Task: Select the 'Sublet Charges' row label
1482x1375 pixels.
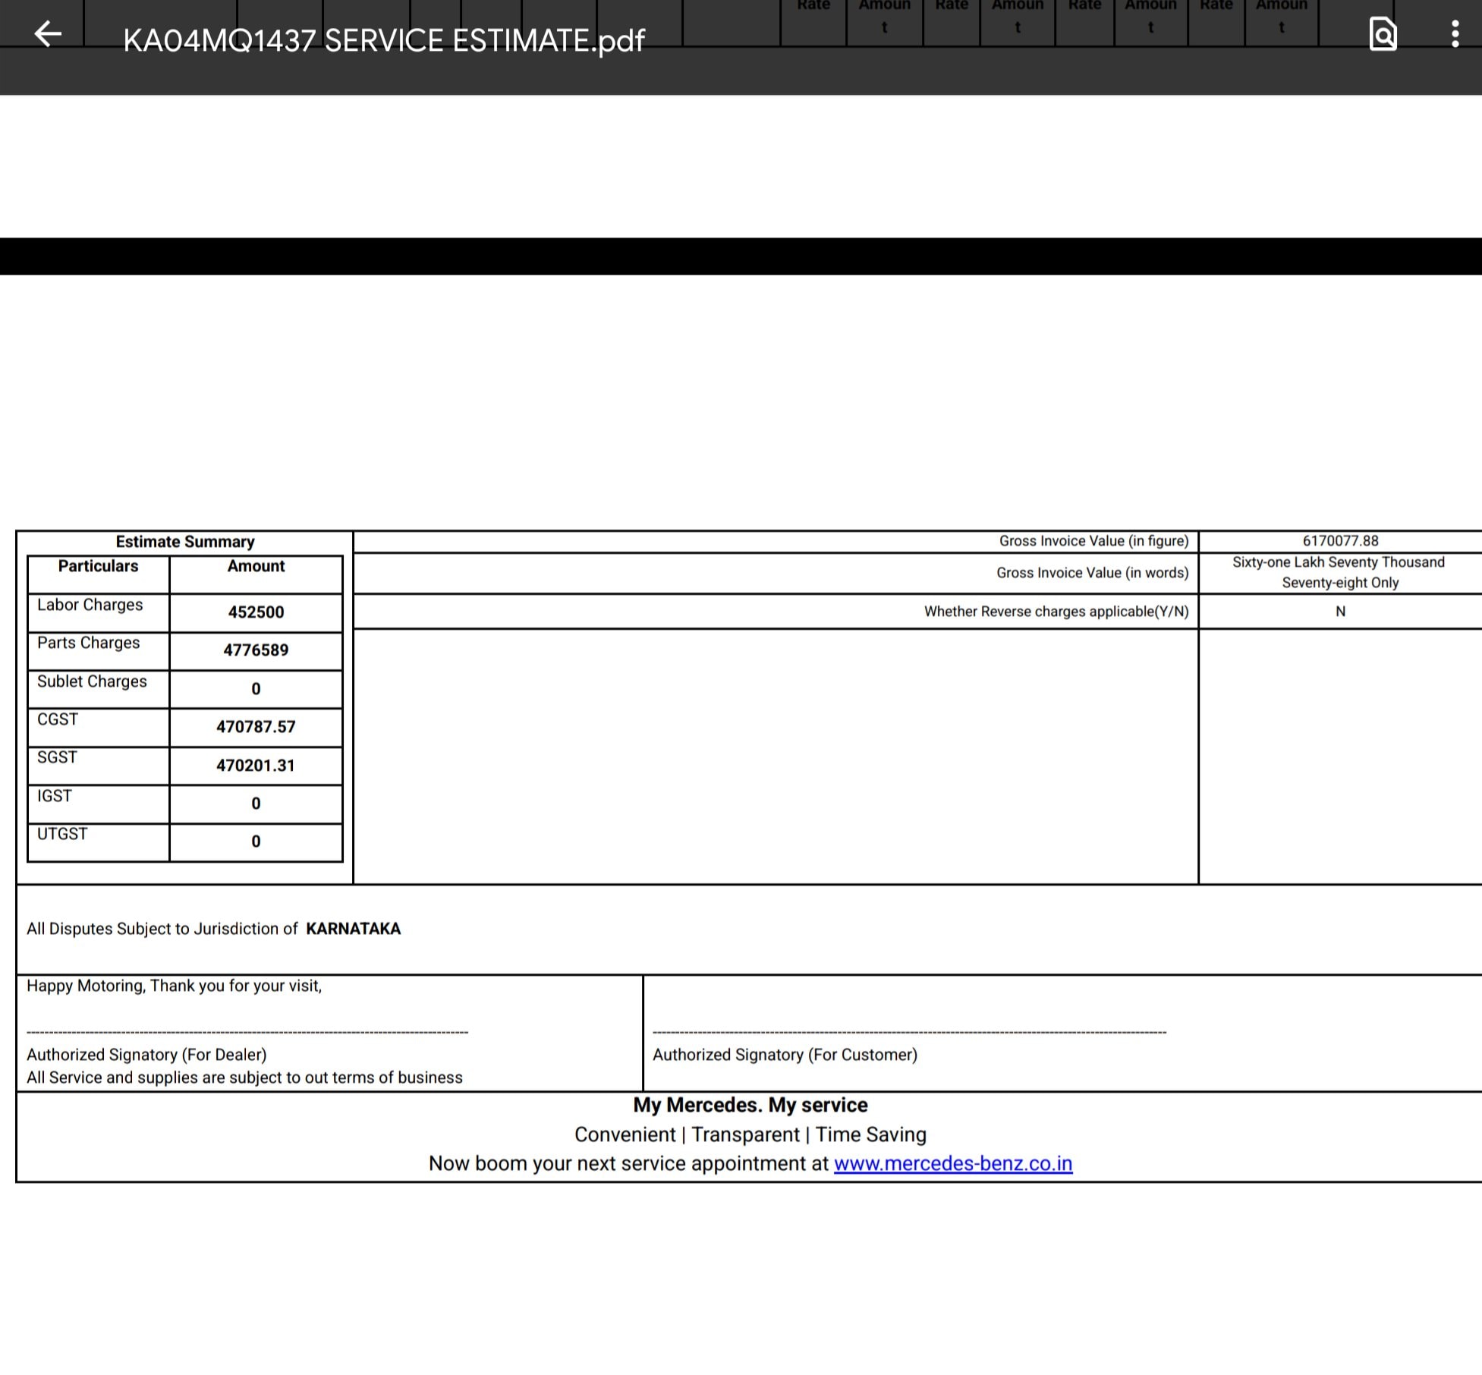Action: coord(92,681)
